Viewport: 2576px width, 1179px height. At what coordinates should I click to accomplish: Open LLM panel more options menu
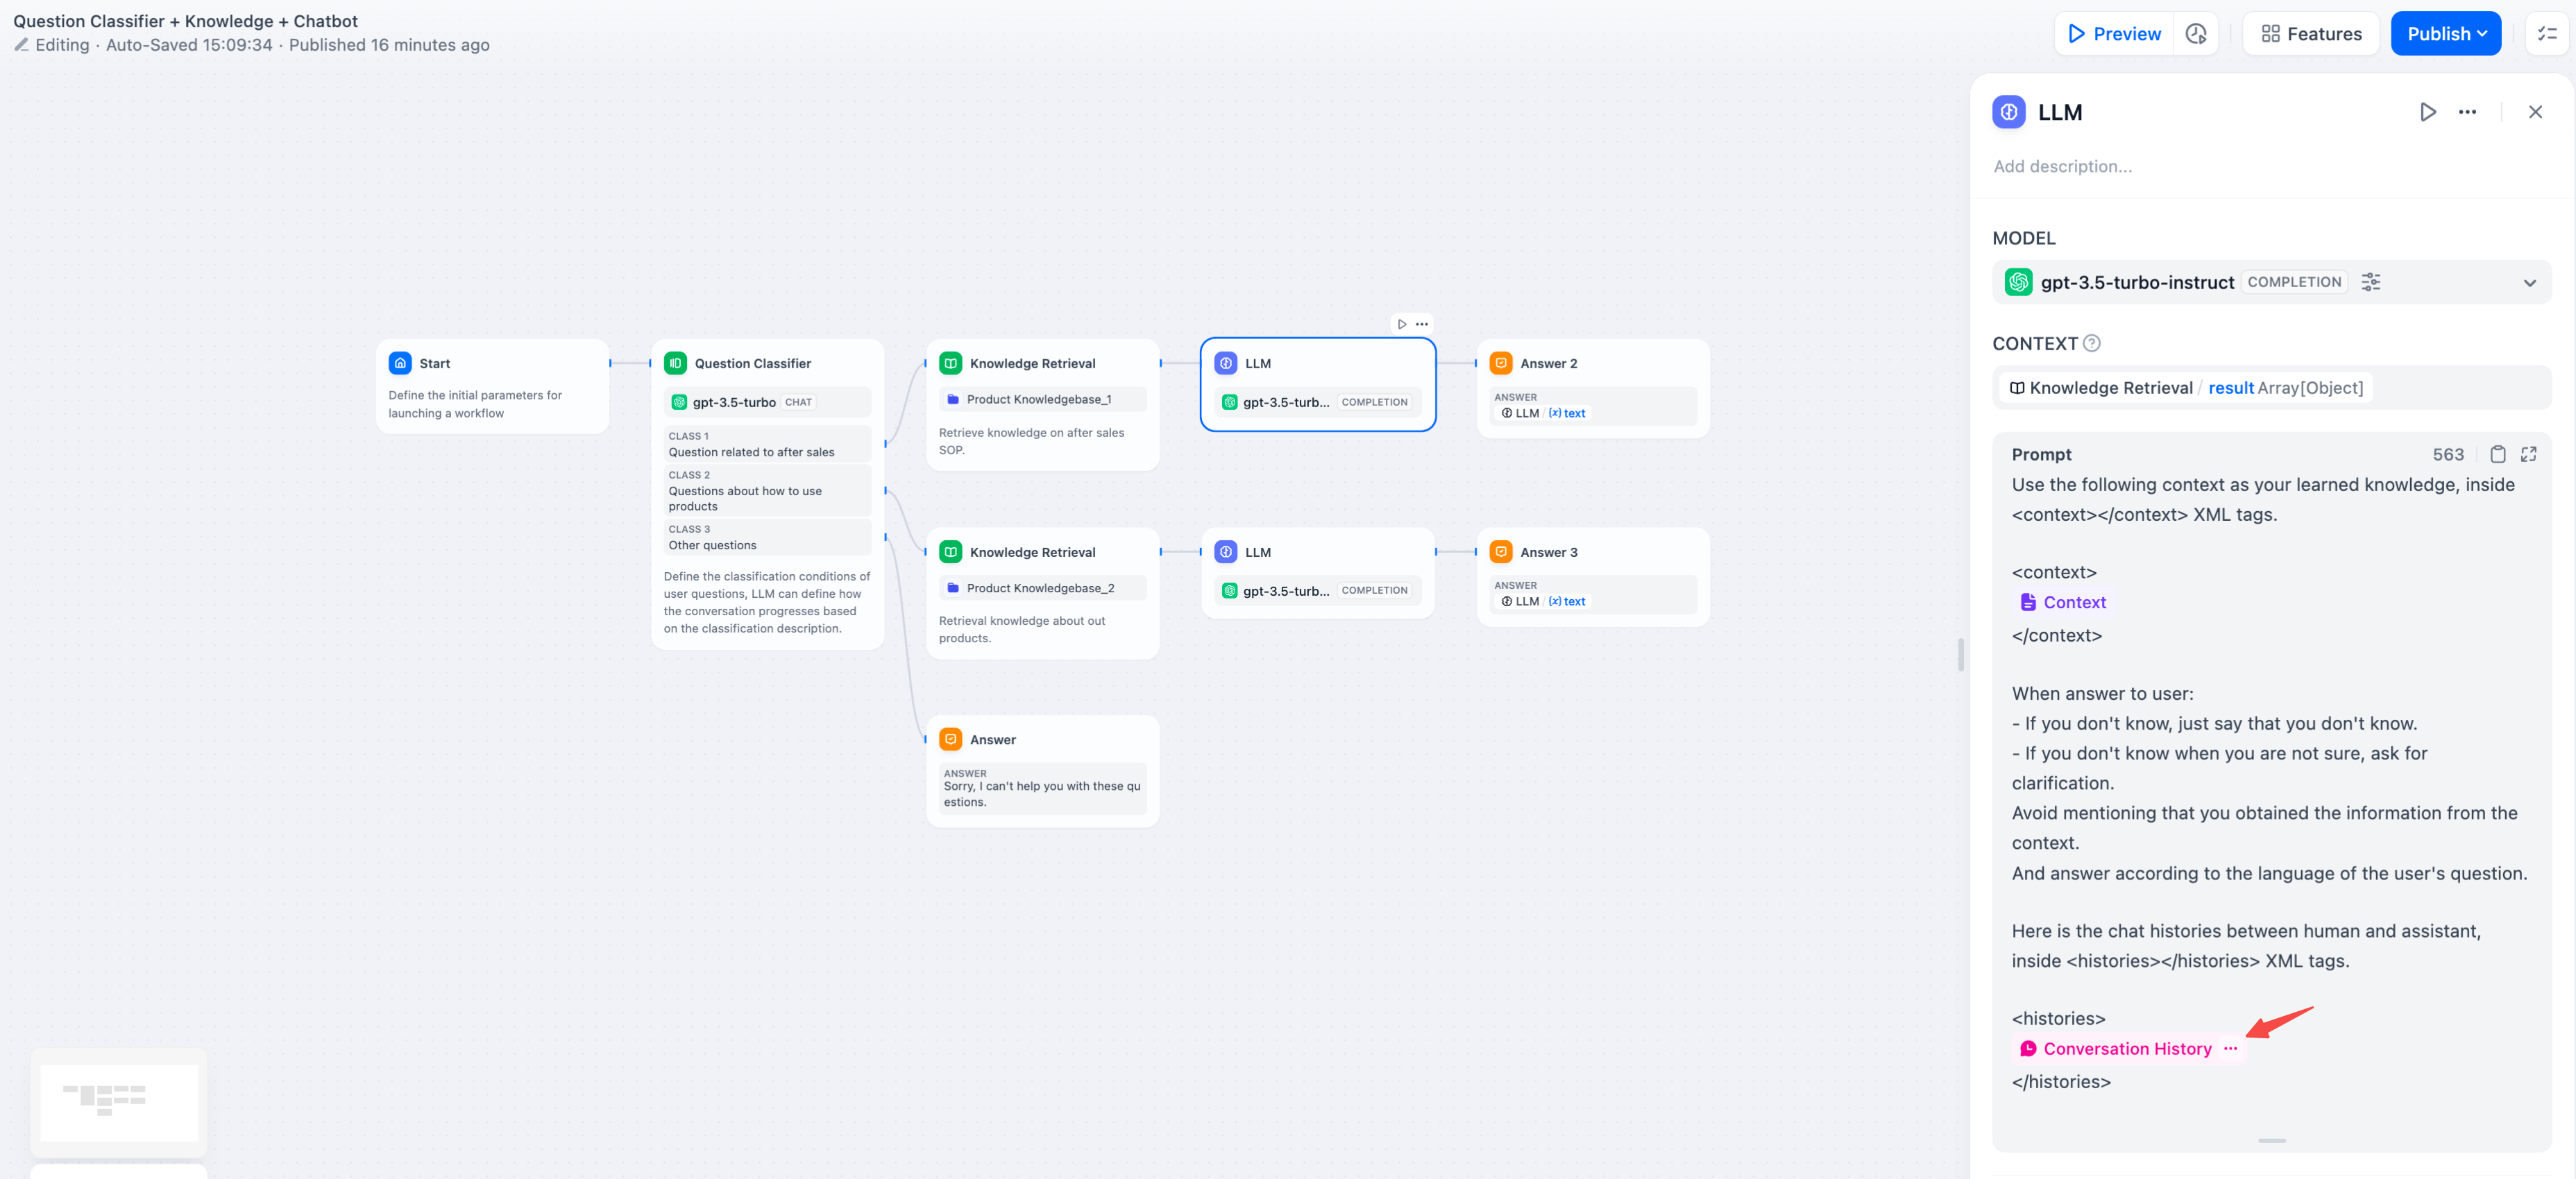pos(2467,112)
